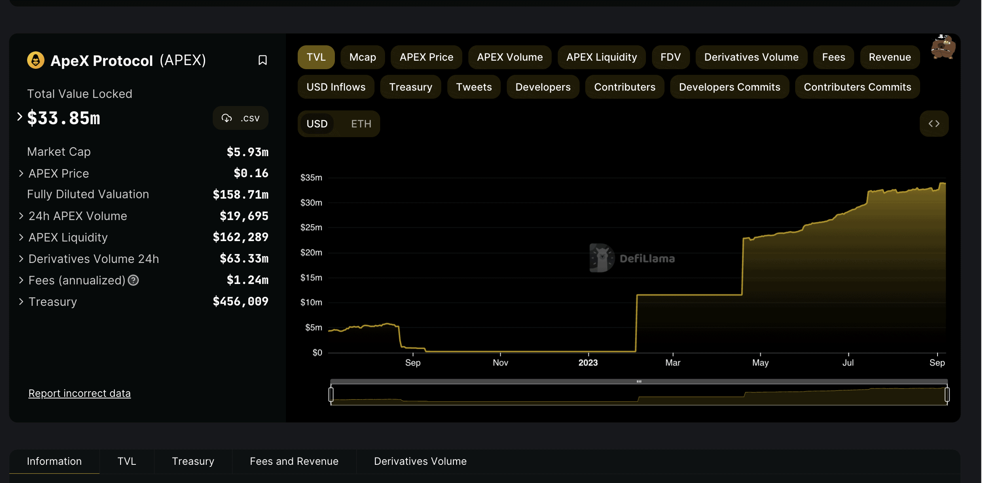Switch to the Fees and Revenue tab

(294, 461)
